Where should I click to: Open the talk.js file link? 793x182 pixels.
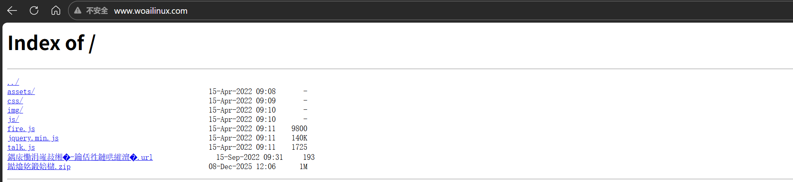pyautogui.click(x=21, y=147)
